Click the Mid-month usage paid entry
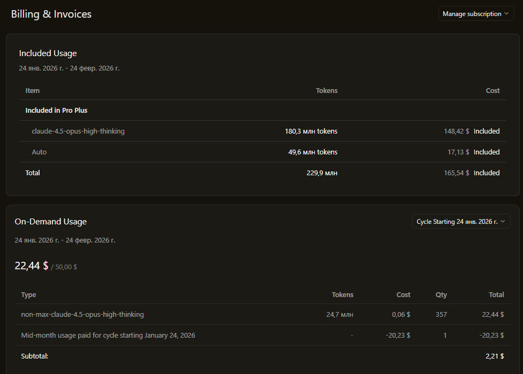Viewport: 523px width, 374px height. pos(108,336)
